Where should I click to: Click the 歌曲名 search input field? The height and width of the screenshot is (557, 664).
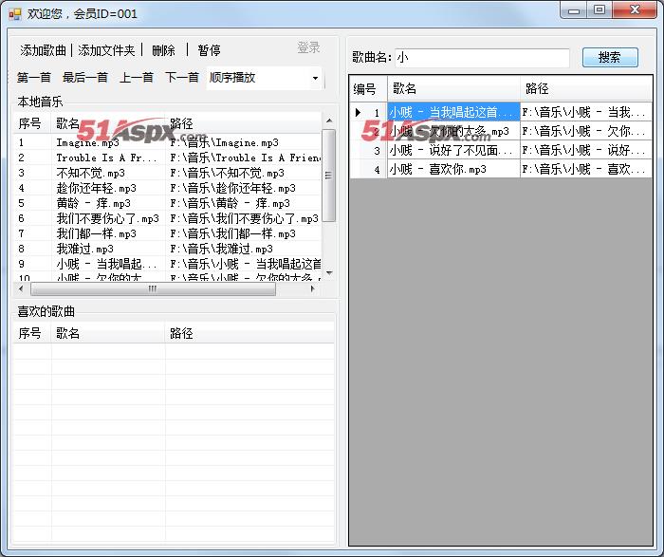[x=482, y=58]
